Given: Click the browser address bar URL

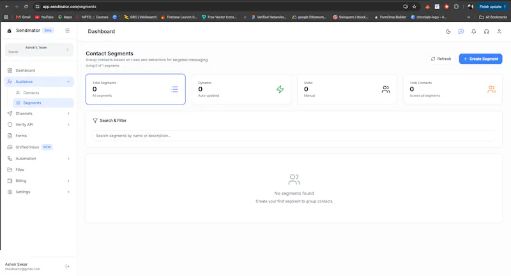Looking at the screenshot, I should click(x=69, y=6).
